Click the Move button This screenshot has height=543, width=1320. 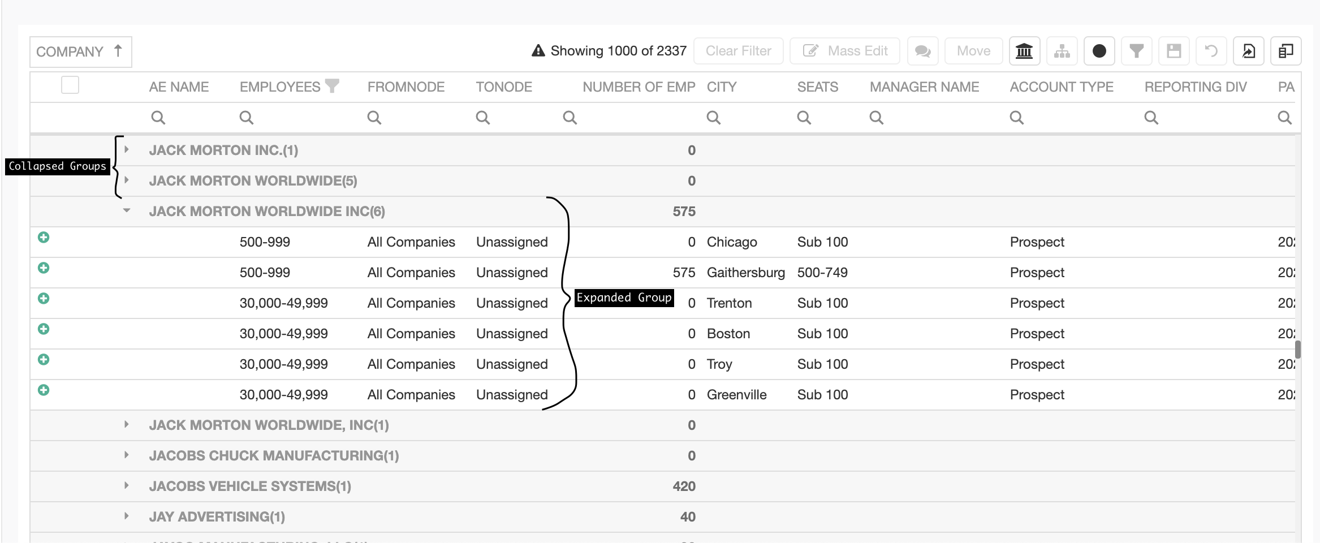click(x=974, y=51)
